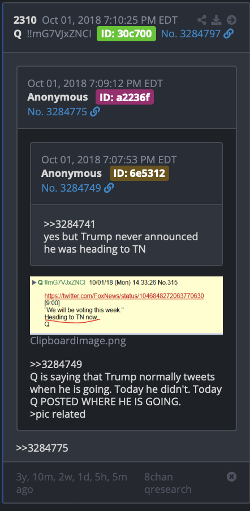Click the >>3284775 reference in Q's post

click(x=42, y=448)
